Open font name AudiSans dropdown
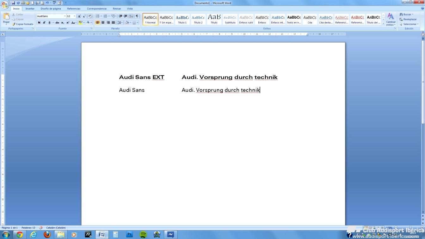The width and height of the screenshot is (425, 239). point(65,16)
